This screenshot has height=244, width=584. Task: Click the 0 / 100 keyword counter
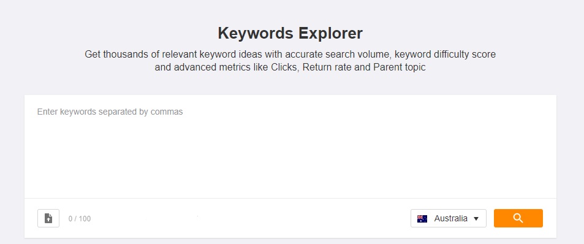pos(79,219)
